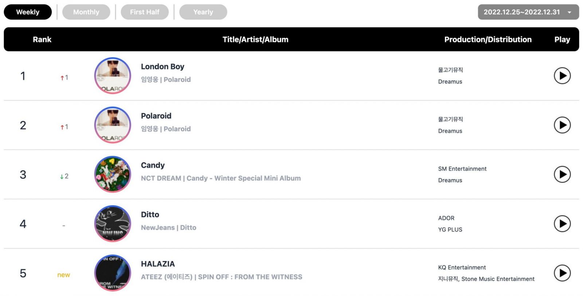The image size is (583, 296).
Task: Click the Candy song title
Action: tap(153, 165)
